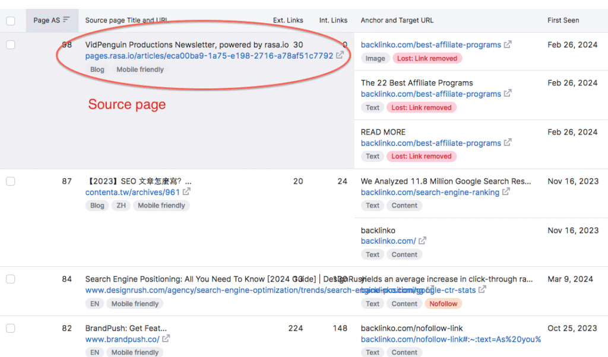Viewport: 608px width, 357px height.
Task: Click the red Nofollow tag
Action: [x=443, y=304]
